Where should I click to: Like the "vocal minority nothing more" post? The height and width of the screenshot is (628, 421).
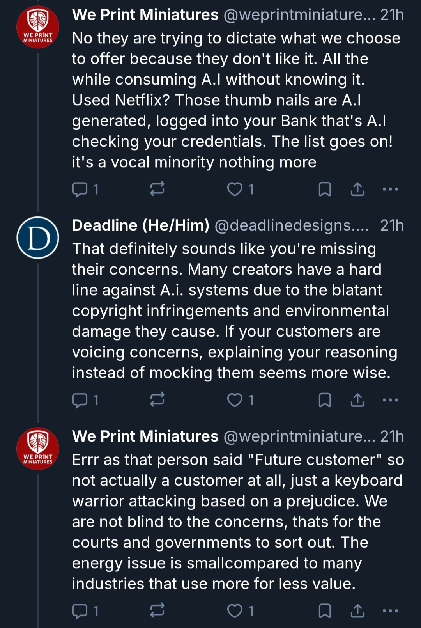pyautogui.click(x=235, y=190)
